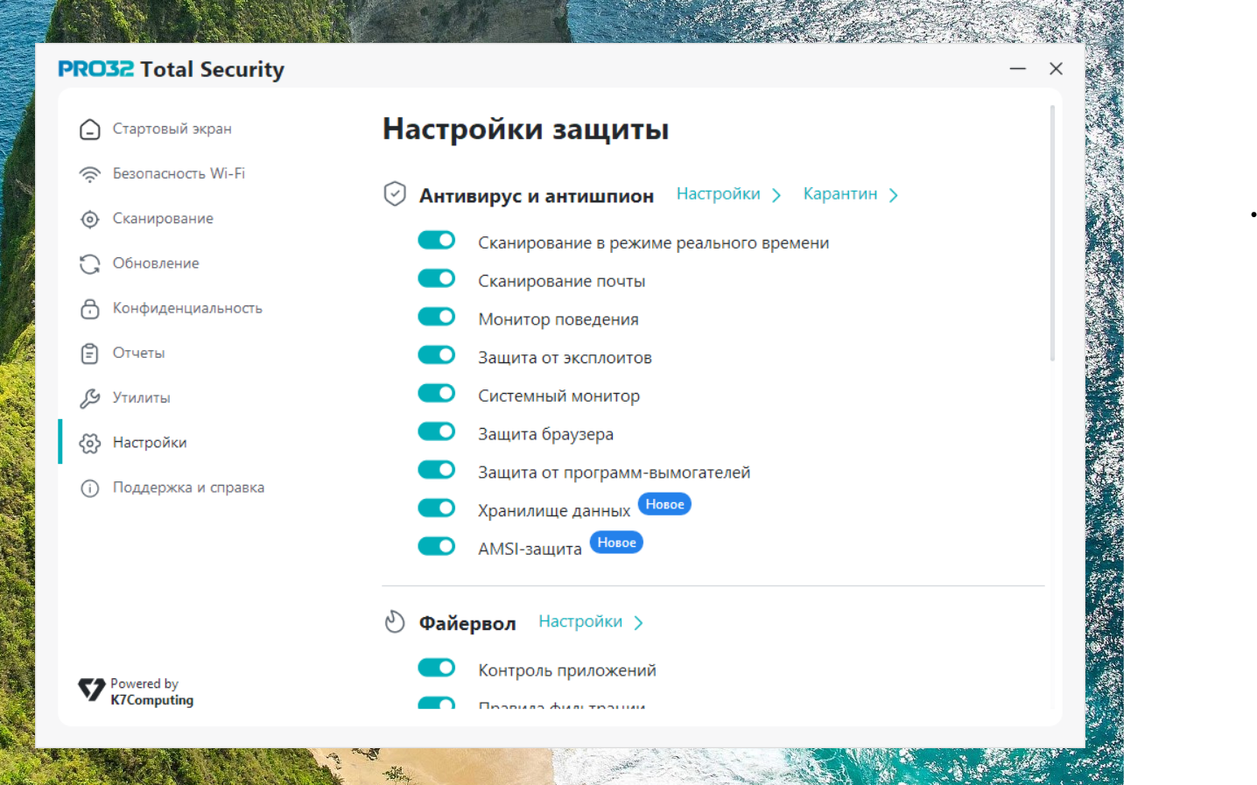
Task: Click the Контроль приложений label
Action: click(567, 670)
